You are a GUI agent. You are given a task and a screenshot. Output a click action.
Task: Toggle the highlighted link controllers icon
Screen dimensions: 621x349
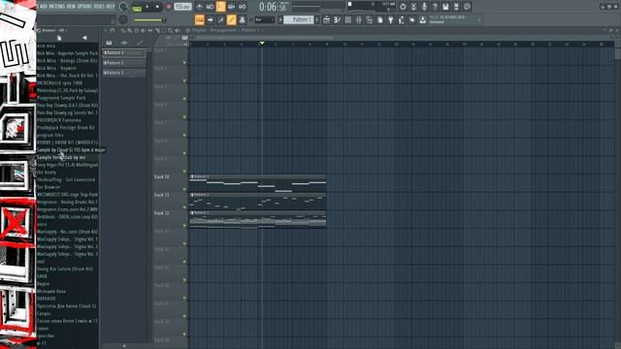pos(232,19)
